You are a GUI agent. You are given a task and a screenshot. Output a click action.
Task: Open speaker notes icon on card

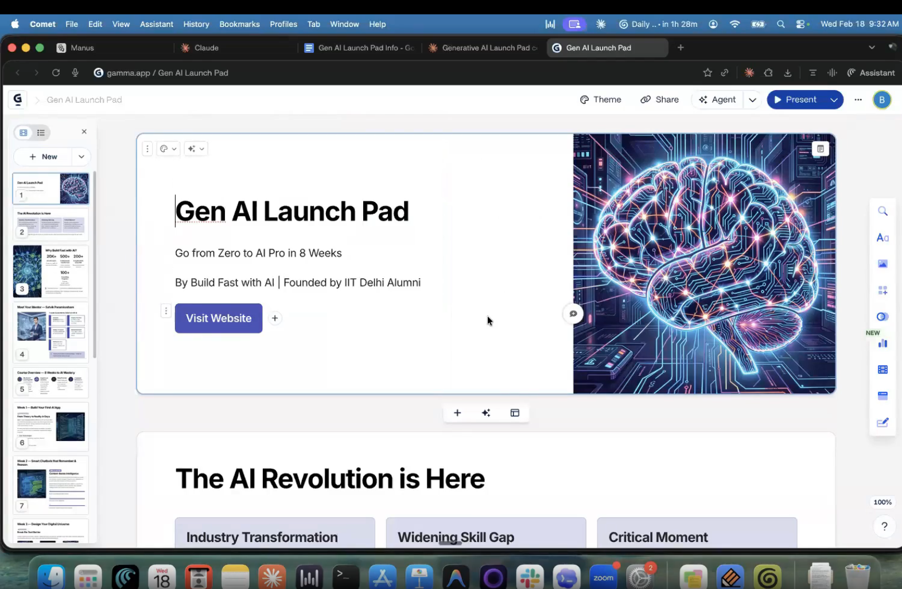point(821,149)
